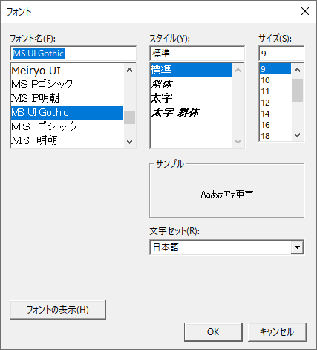Select size 9 in the size list

(275, 69)
